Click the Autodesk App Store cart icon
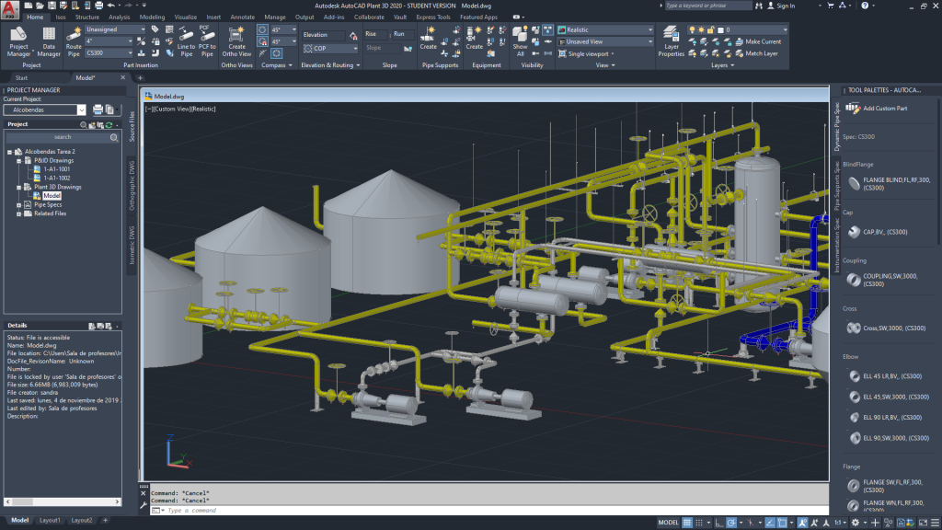 pyautogui.click(x=831, y=6)
